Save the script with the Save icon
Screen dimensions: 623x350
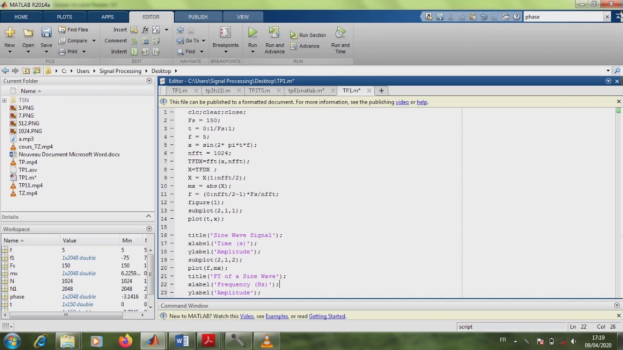[x=46, y=33]
